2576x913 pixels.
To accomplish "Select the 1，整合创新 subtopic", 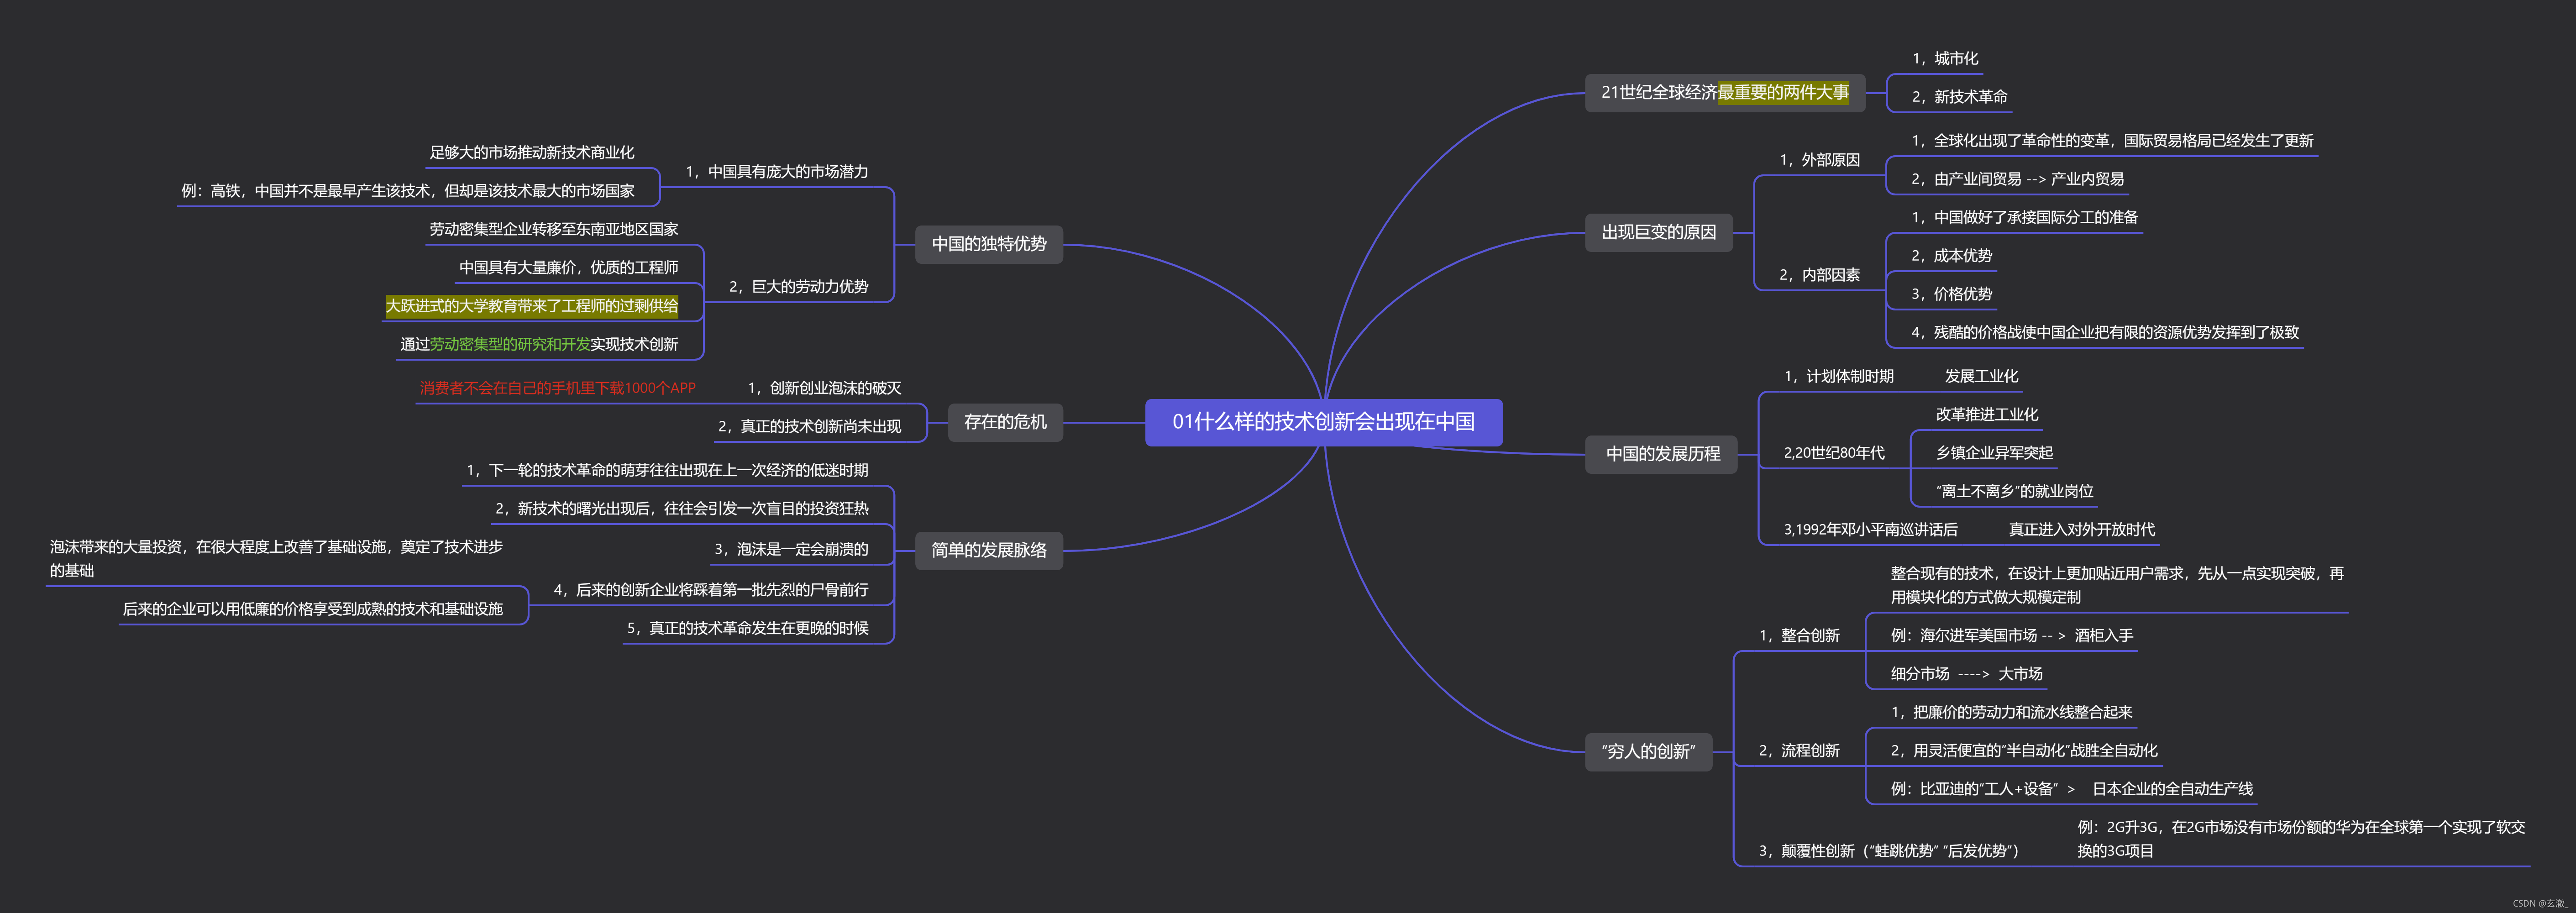I will click(x=1799, y=636).
